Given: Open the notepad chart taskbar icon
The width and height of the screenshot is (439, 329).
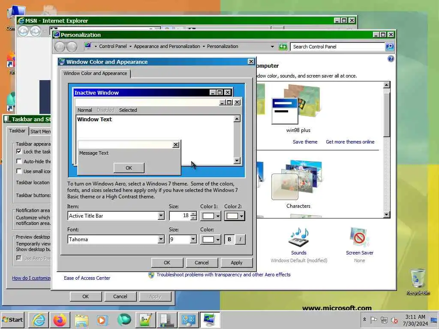Looking at the screenshot, I should coord(146,320).
